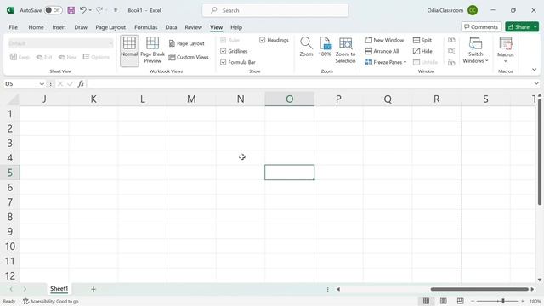Select column header Q

click(x=388, y=99)
